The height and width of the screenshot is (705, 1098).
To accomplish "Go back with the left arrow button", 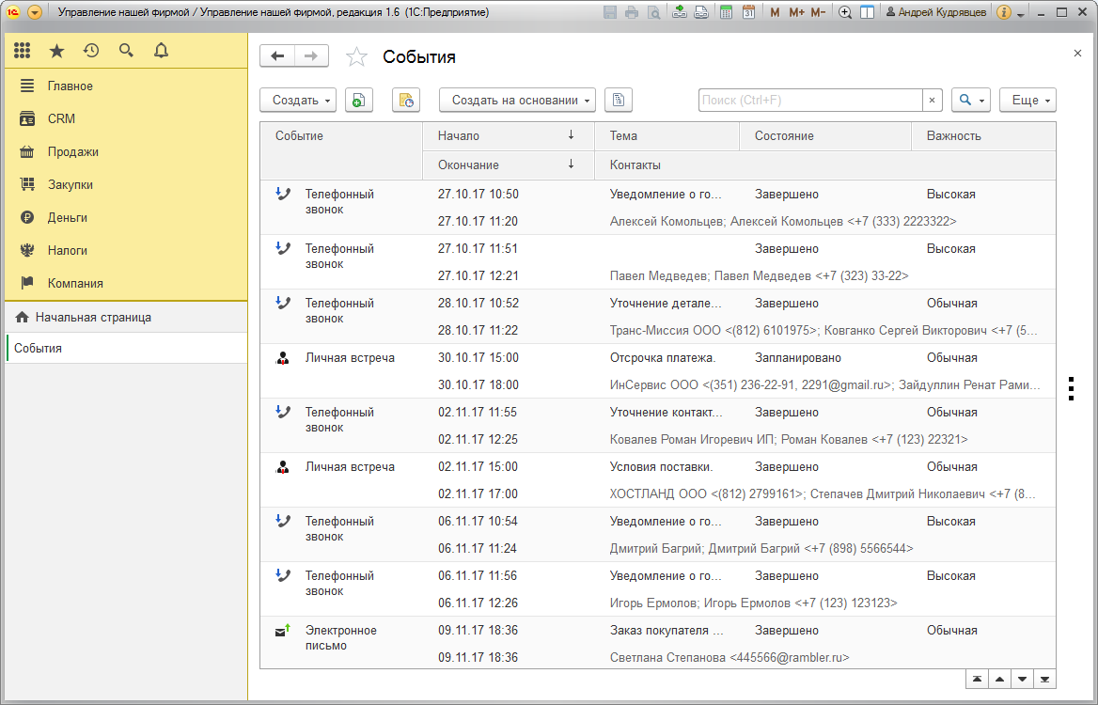I will pos(277,56).
